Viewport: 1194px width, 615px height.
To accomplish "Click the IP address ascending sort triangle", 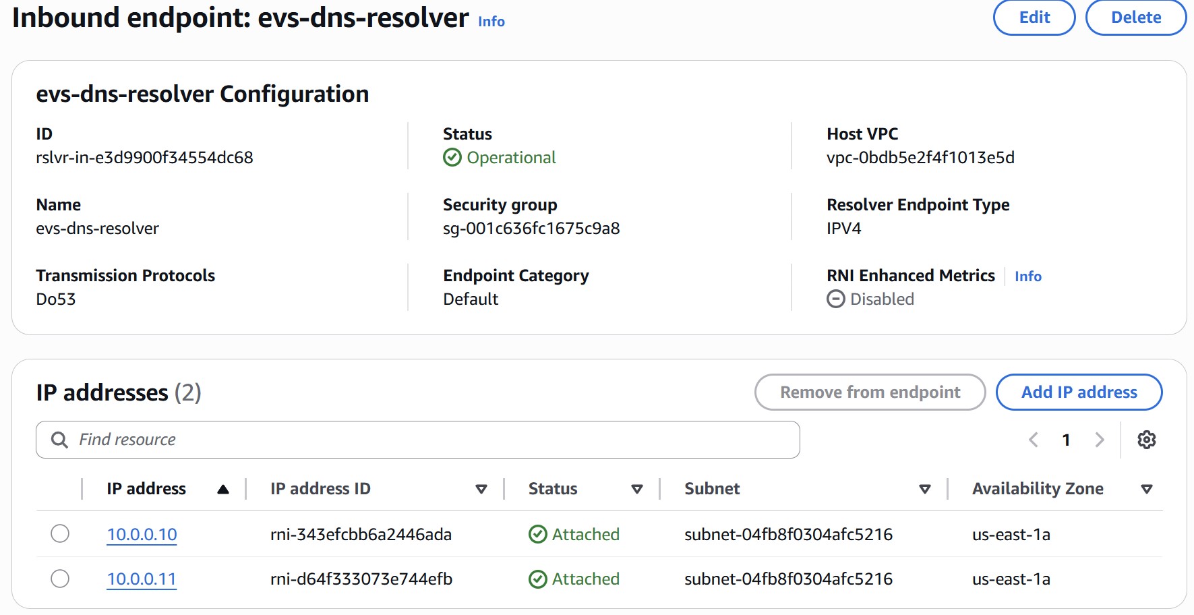I will (222, 488).
